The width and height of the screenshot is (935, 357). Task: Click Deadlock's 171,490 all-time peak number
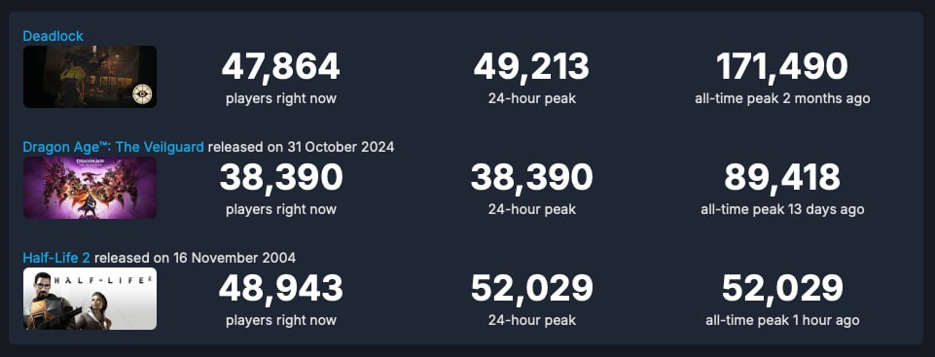[x=782, y=66]
